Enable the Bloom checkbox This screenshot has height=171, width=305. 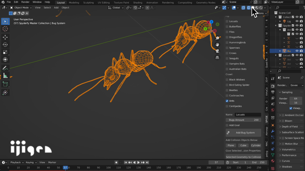[x=283, y=121]
